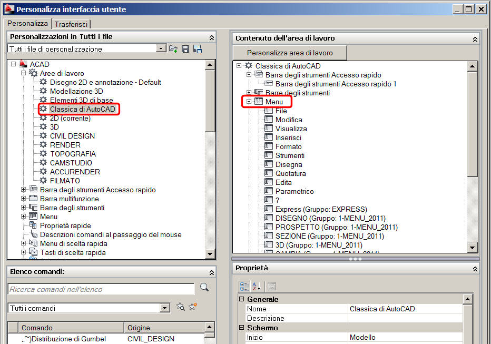Click the left tree scroll down arrow
This screenshot has height=344, width=491.
[x=210, y=254]
